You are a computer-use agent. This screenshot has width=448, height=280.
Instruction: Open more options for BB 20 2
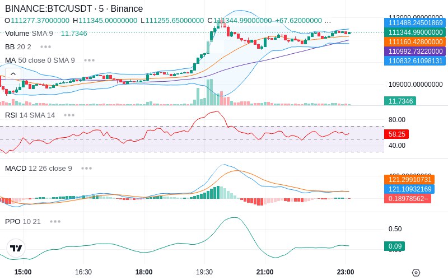46,47
